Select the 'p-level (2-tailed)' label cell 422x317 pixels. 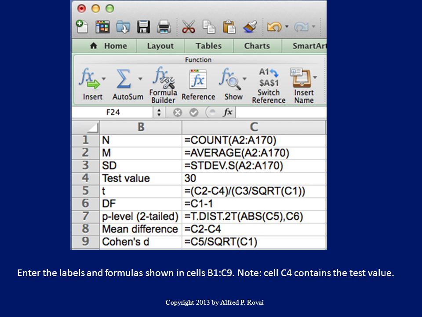(141, 217)
